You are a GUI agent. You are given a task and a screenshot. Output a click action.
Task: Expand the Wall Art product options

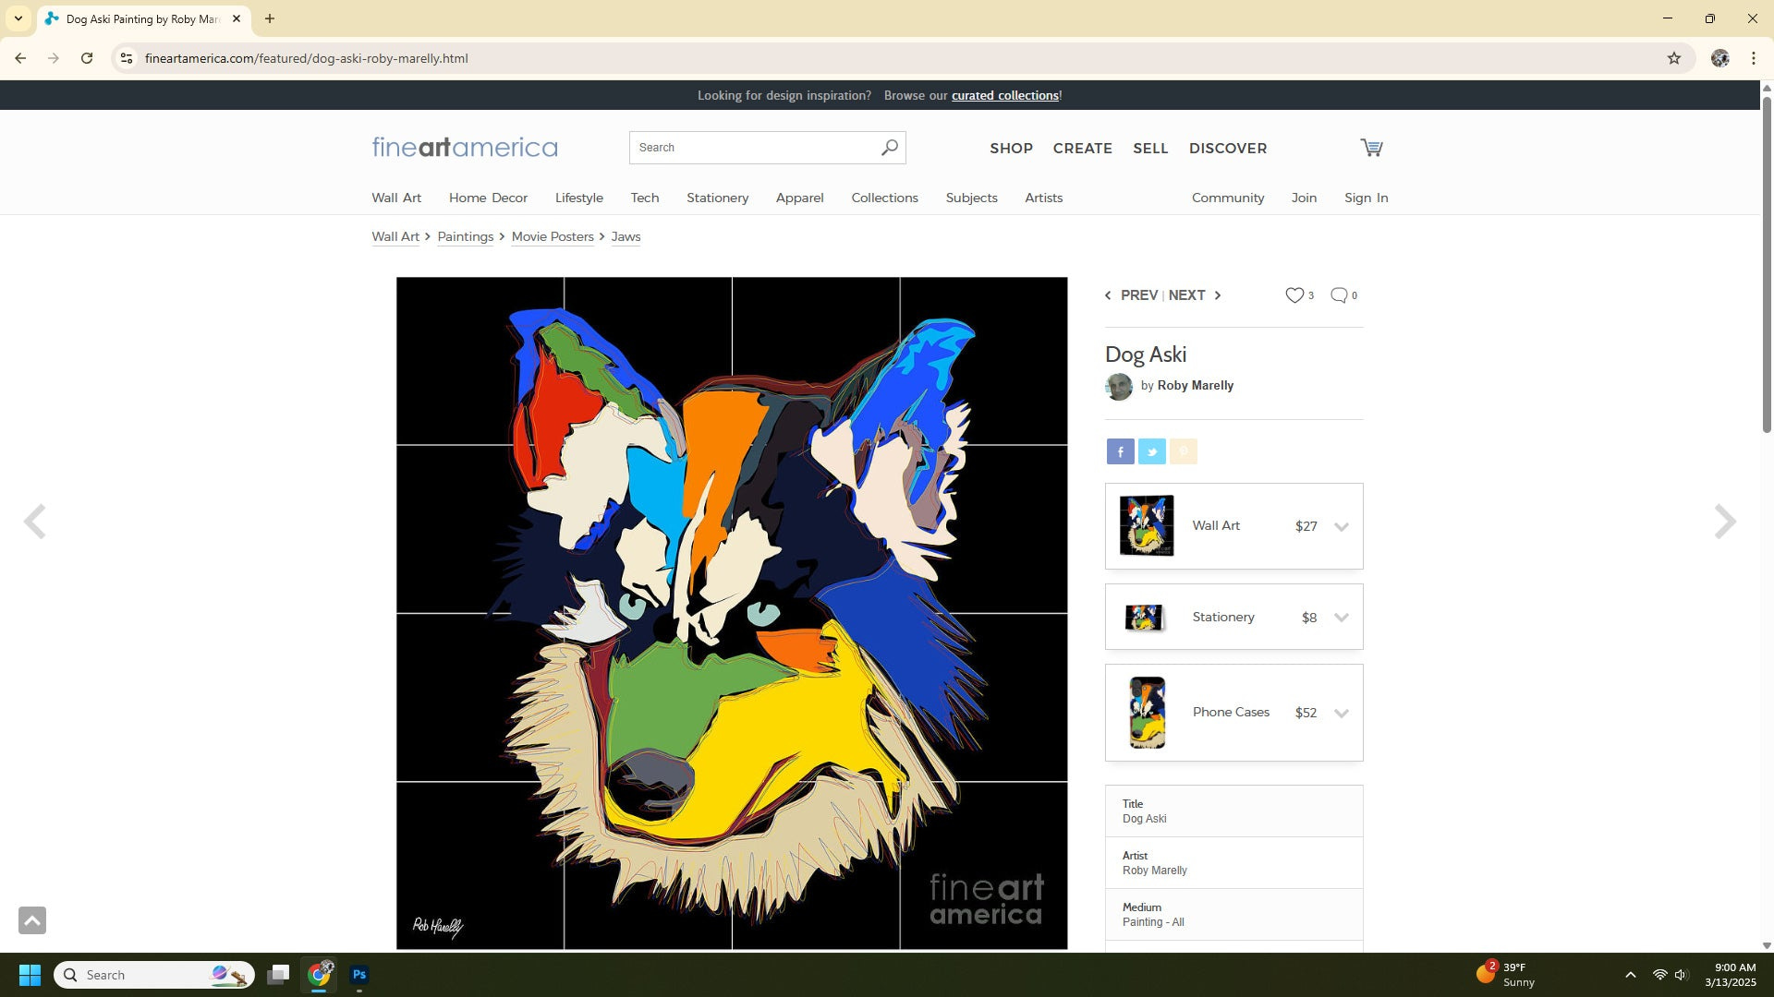pyautogui.click(x=1341, y=526)
